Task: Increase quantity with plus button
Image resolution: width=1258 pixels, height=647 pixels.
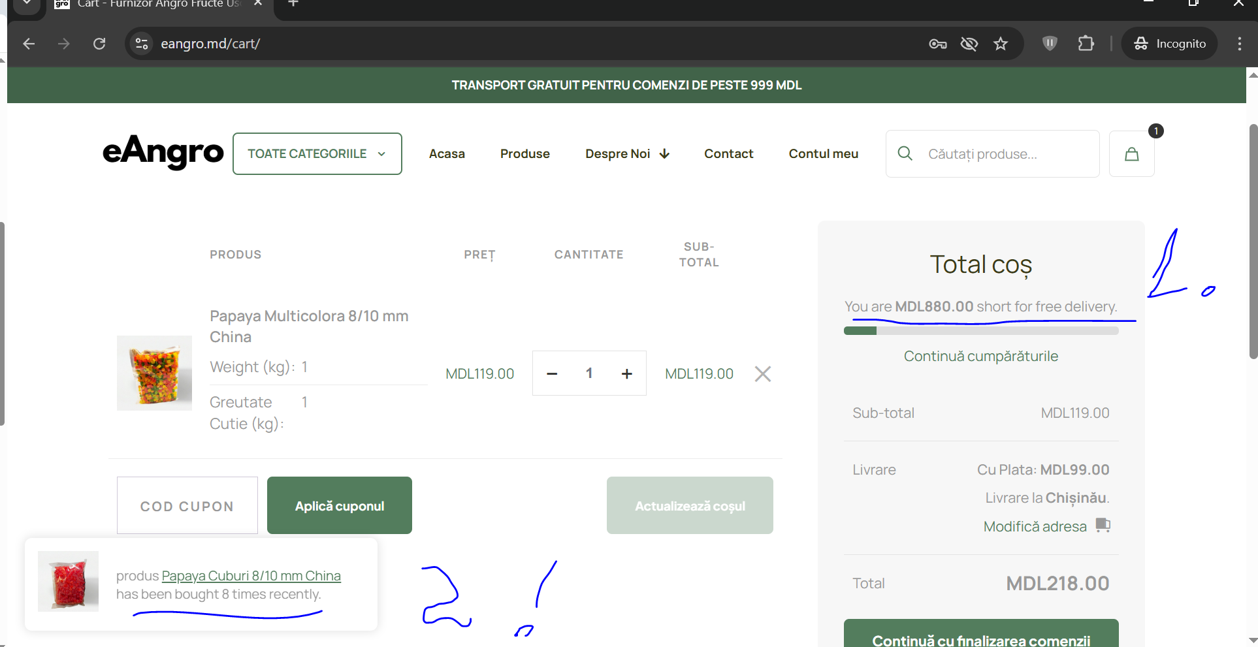Action: click(626, 373)
